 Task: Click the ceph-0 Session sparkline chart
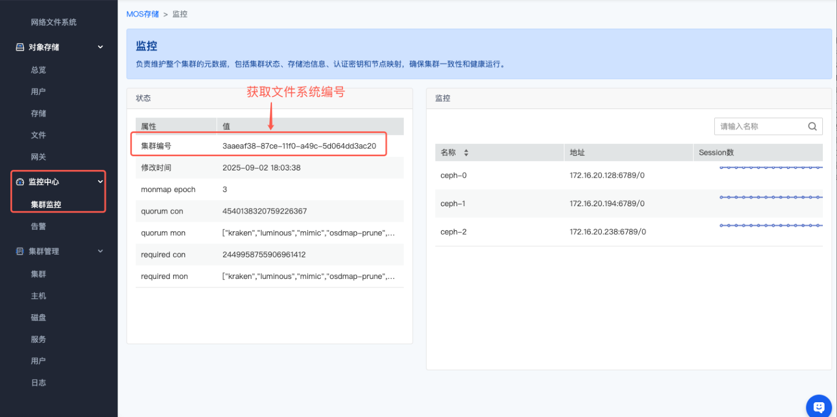[x=771, y=168]
